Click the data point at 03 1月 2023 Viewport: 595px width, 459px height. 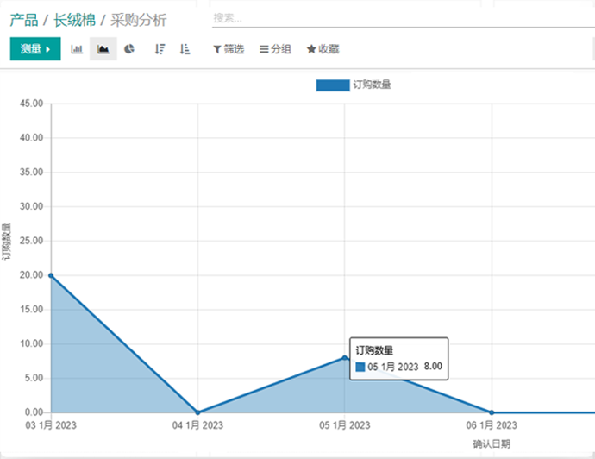pyautogui.click(x=51, y=275)
